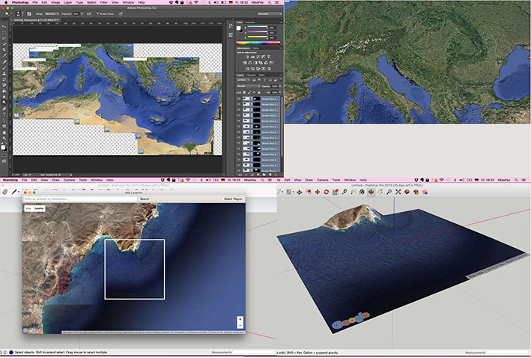Switch to the Channels tab

click(x=251, y=75)
